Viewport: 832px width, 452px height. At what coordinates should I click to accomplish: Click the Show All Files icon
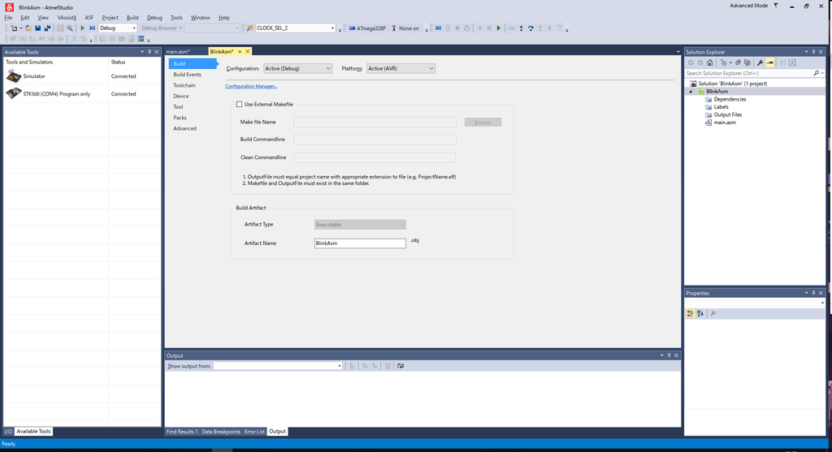coord(747,62)
